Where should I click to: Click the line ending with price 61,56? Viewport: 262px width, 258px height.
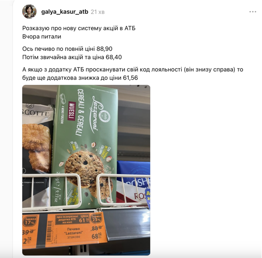pyautogui.click(x=80, y=78)
